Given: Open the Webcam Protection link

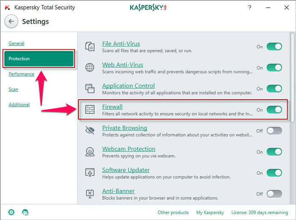Looking at the screenshot, I should pyautogui.click(x=129, y=149).
